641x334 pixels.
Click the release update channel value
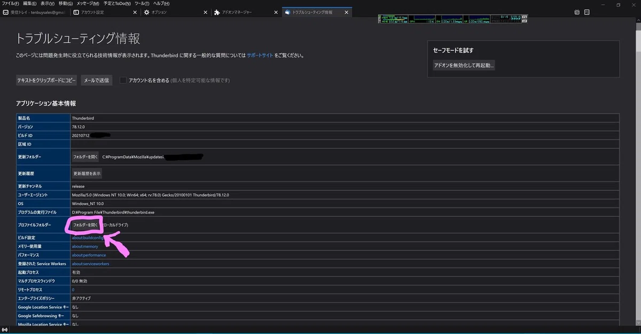[79, 186]
